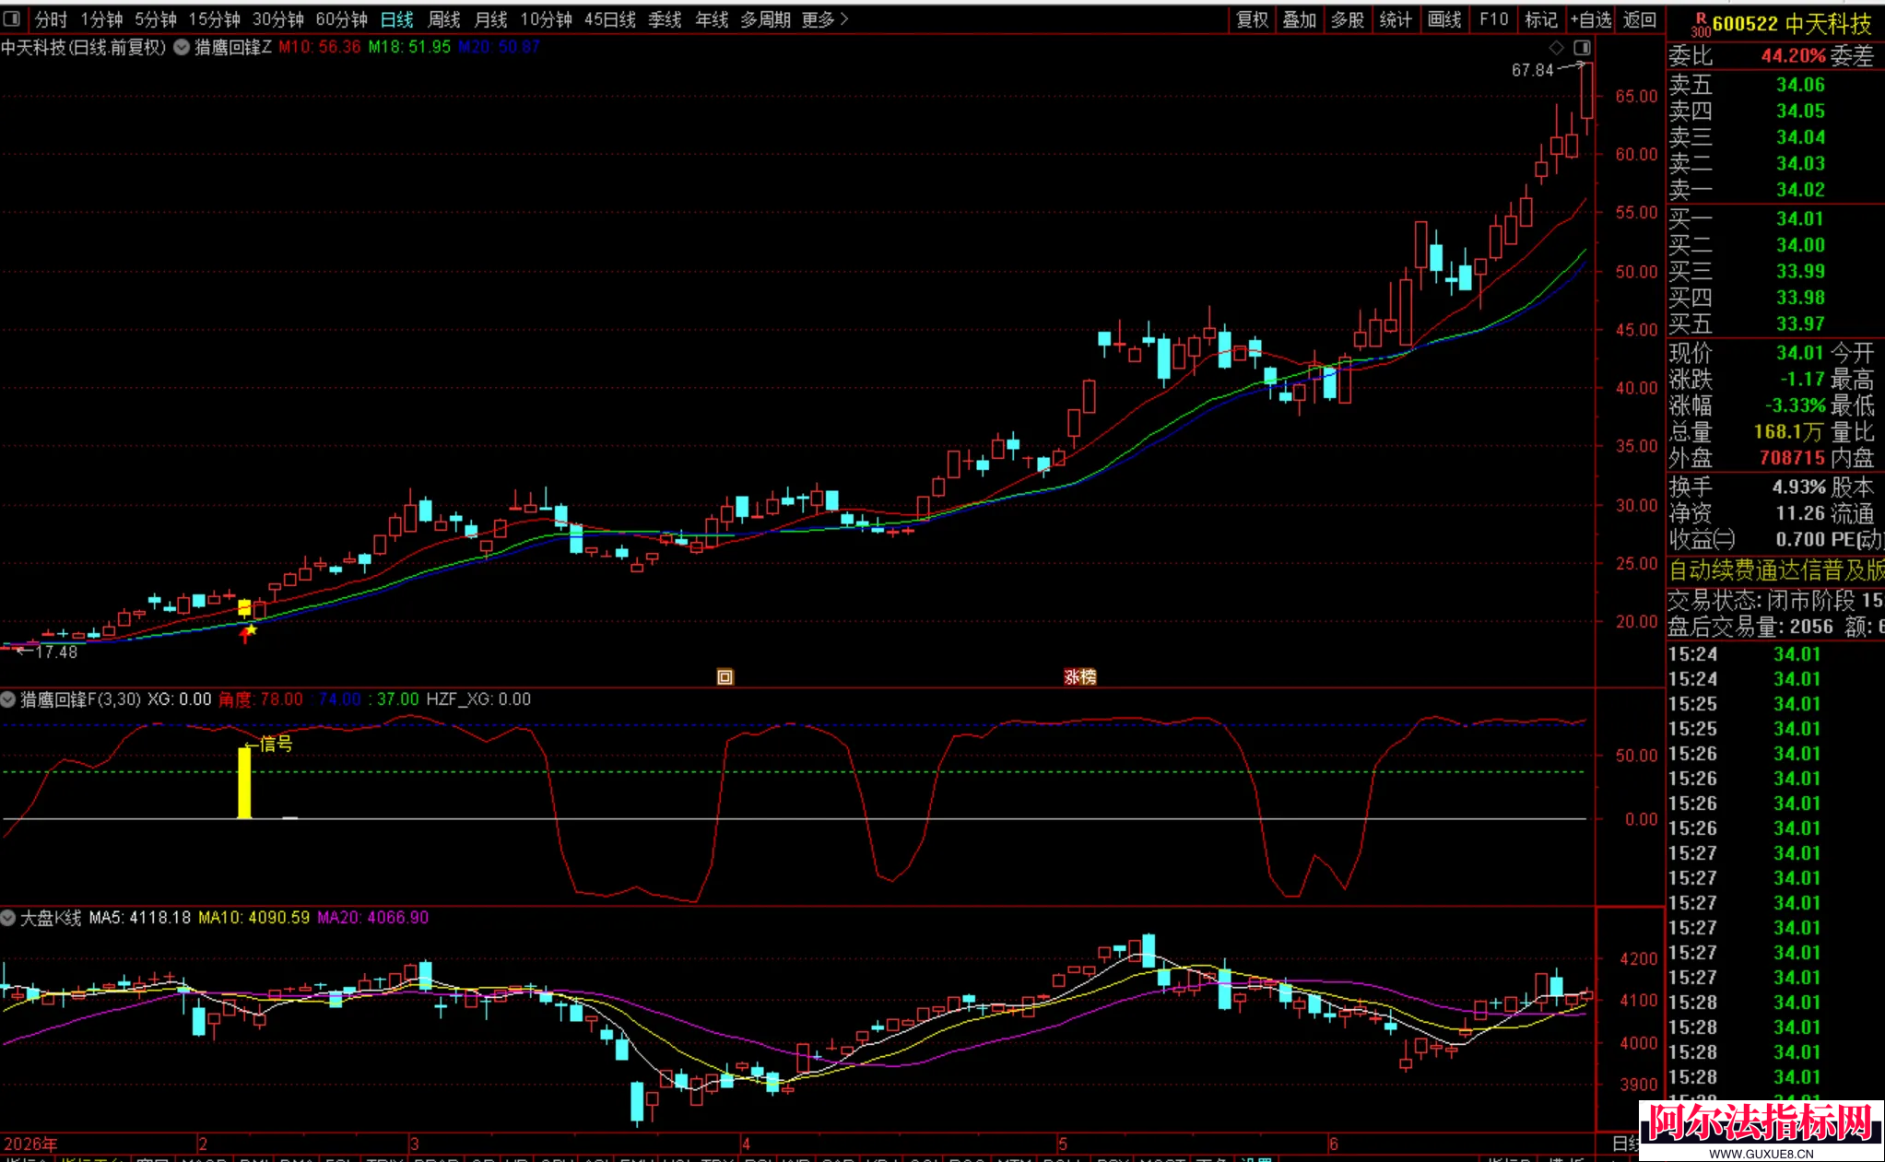
Task: Switch to the 季线 quarterly chart
Action: [665, 19]
